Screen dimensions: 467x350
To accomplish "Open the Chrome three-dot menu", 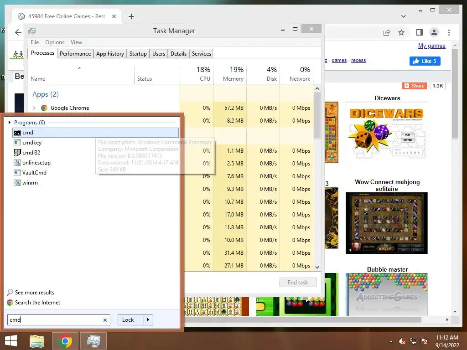I will 449,32.
